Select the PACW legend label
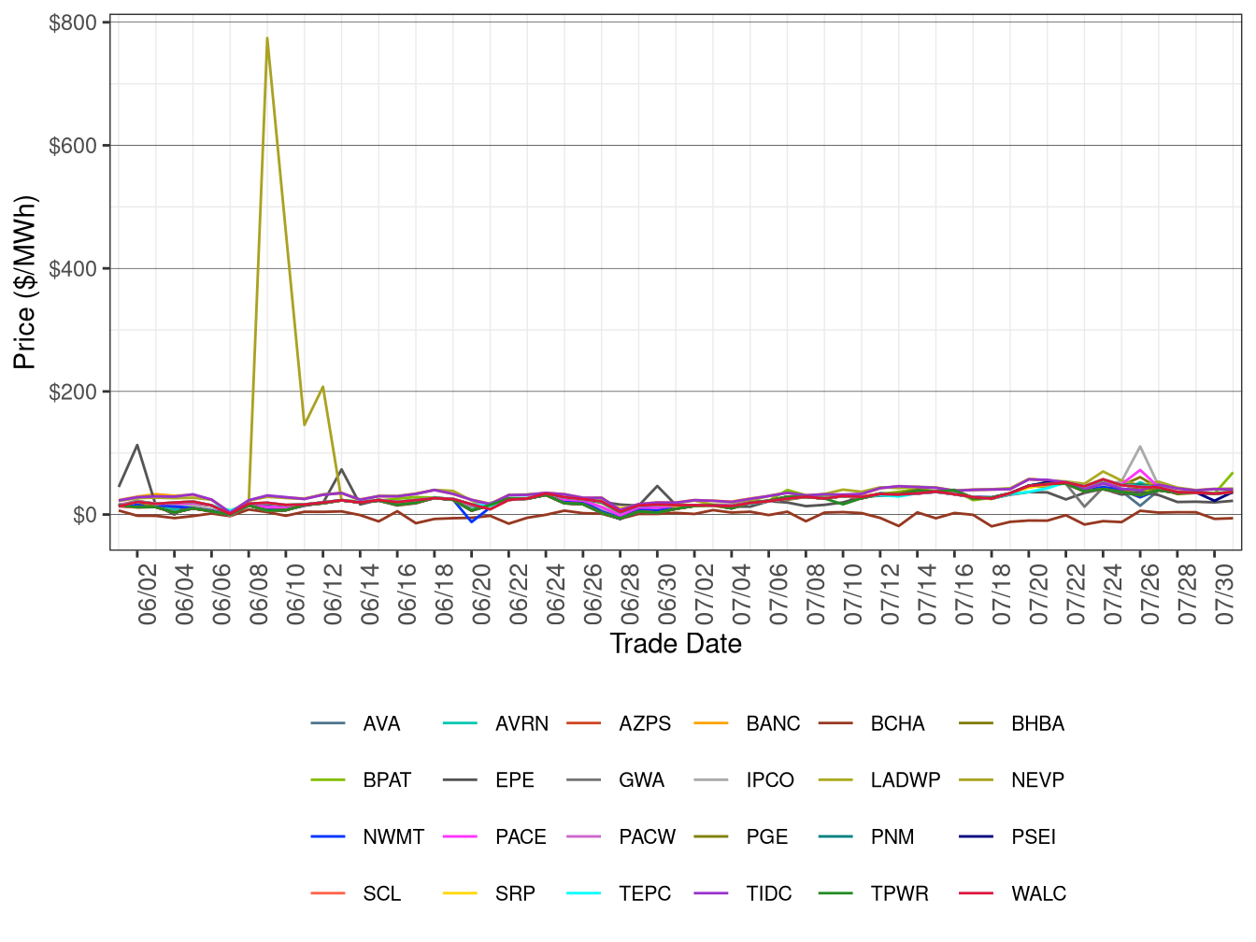The height and width of the screenshot is (942, 1256). (x=647, y=837)
